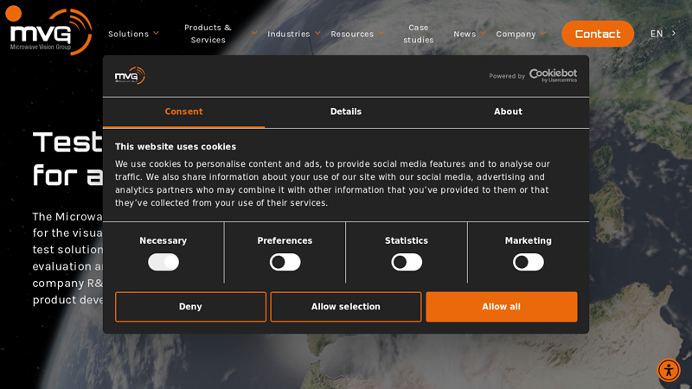Switch to the Consent tab
Screen dimensions: 692x389
183,112
